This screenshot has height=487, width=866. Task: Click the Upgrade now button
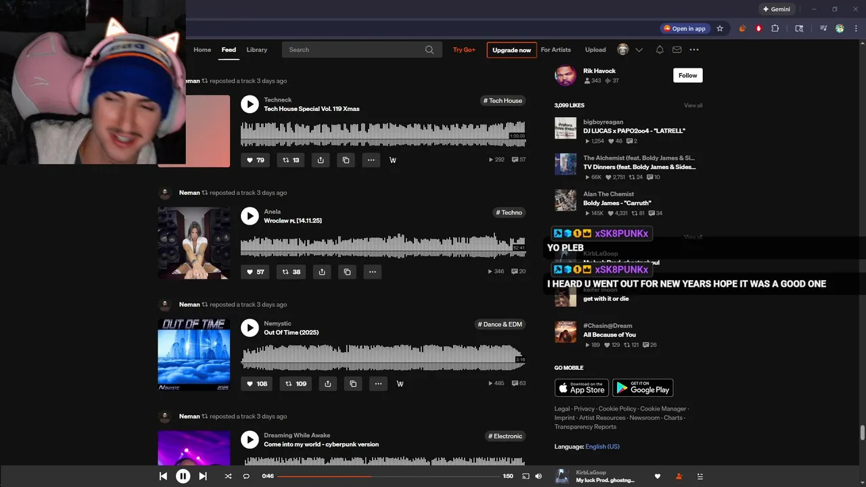pyautogui.click(x=511, y=50)
